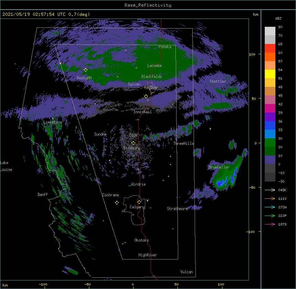Click the ThreeHills town label
Image resolution: width=296 pixels, height=289 pixels.
pyautogui.click(x=183, y=143)
